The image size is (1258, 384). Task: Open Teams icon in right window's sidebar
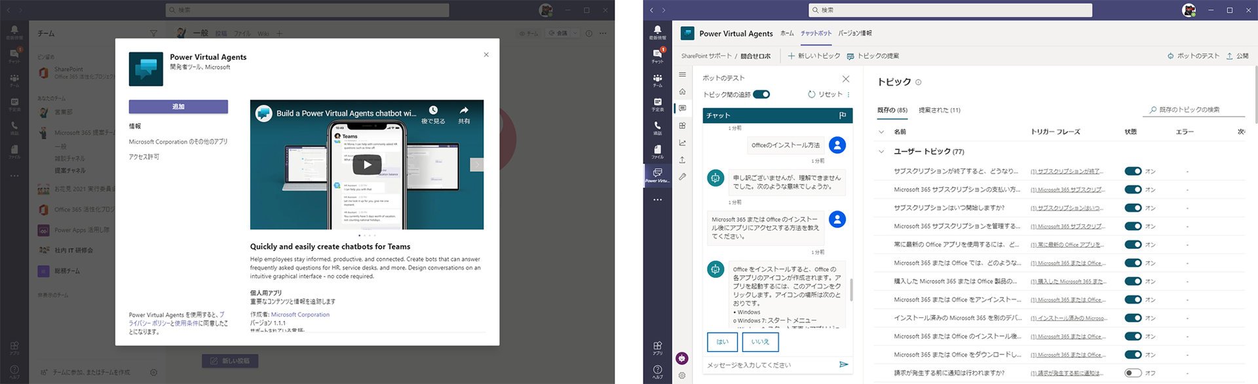pyautogui.click(x=657, y=80)
